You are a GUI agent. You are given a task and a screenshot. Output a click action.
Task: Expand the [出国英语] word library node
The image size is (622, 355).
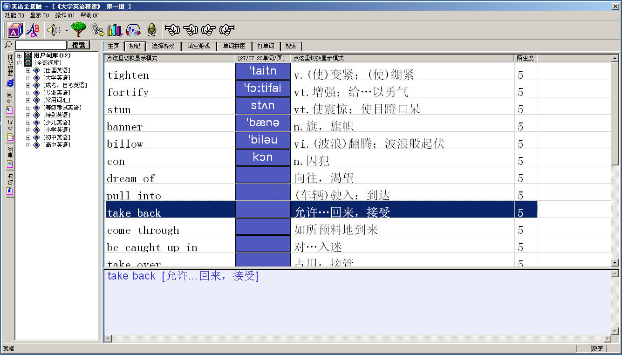pyautogui.click(x=28, y=70)
